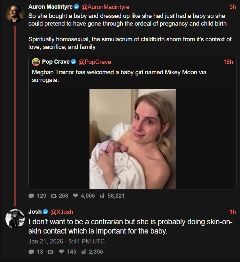Click Auron MacIntyre's verified badge

pos(77,7)
